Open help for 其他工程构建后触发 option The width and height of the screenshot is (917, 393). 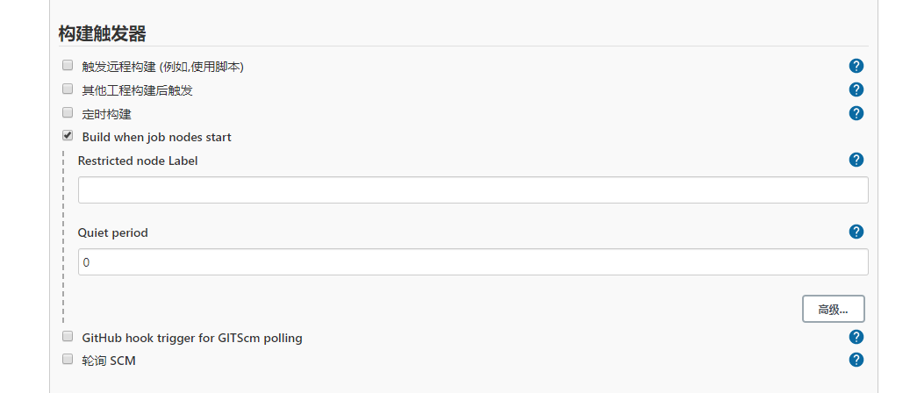(x=856, y=89)
